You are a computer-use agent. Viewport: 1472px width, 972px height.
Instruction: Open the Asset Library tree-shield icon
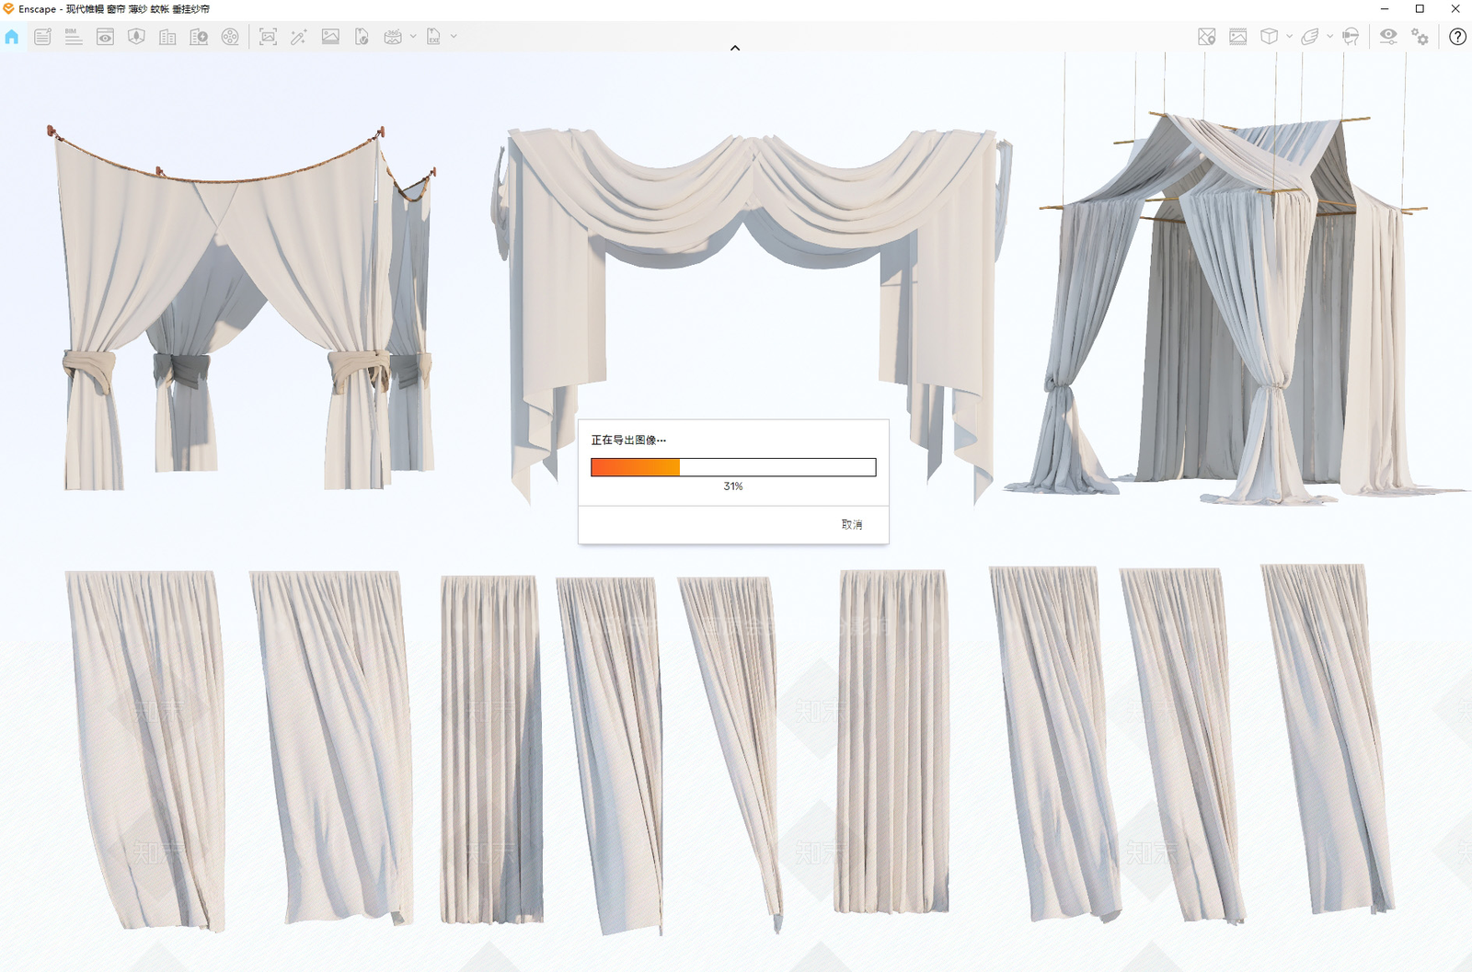[x=136, y=37]
